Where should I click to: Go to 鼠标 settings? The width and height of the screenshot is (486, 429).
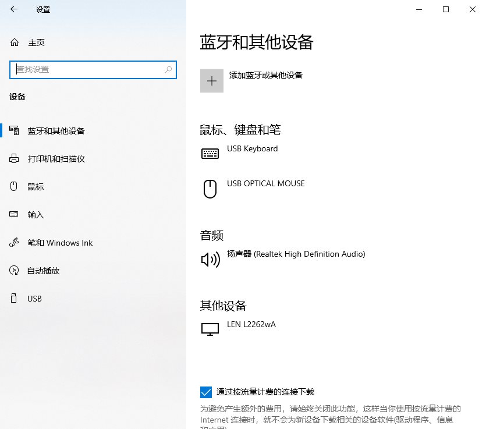93,187
